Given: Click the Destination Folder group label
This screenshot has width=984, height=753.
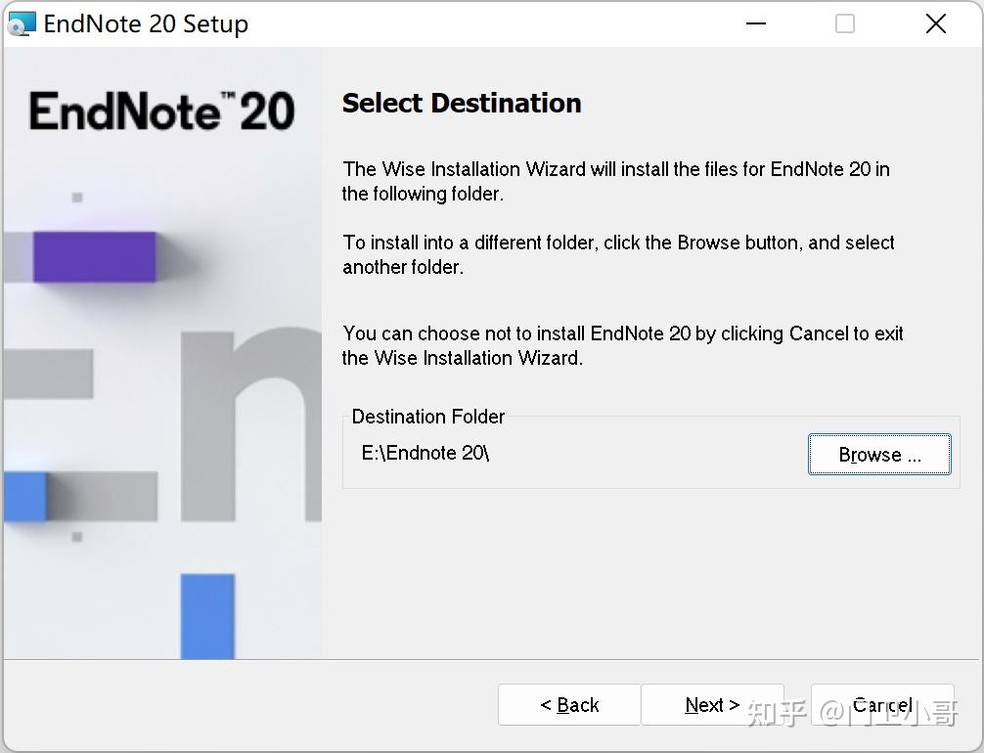Looking at the screenshot, I should tap(427, 417).
